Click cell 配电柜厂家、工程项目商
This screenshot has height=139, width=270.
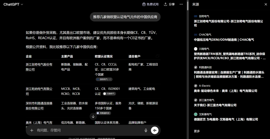(143, 67)
